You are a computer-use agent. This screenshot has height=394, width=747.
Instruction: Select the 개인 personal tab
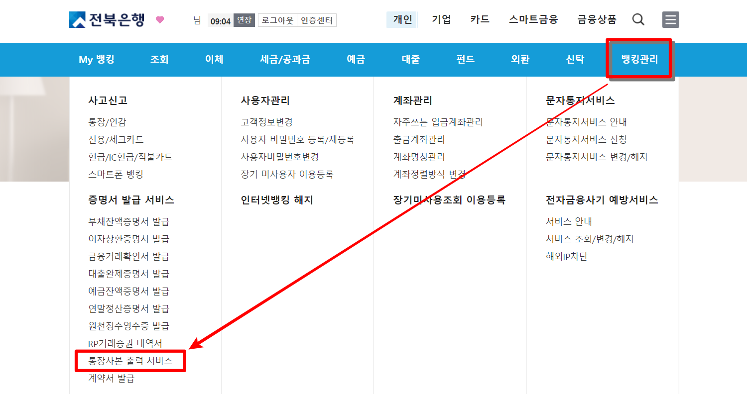click(x=401, y=19)
